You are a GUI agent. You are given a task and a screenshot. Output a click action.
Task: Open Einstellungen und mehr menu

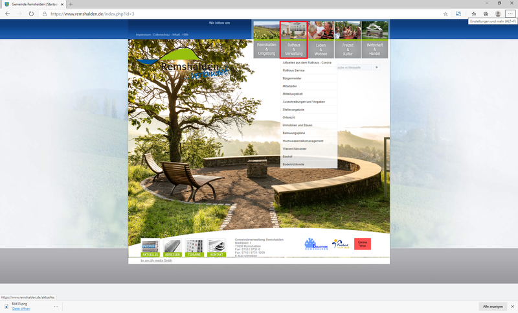pyautogui.click(x=510, y=14)
